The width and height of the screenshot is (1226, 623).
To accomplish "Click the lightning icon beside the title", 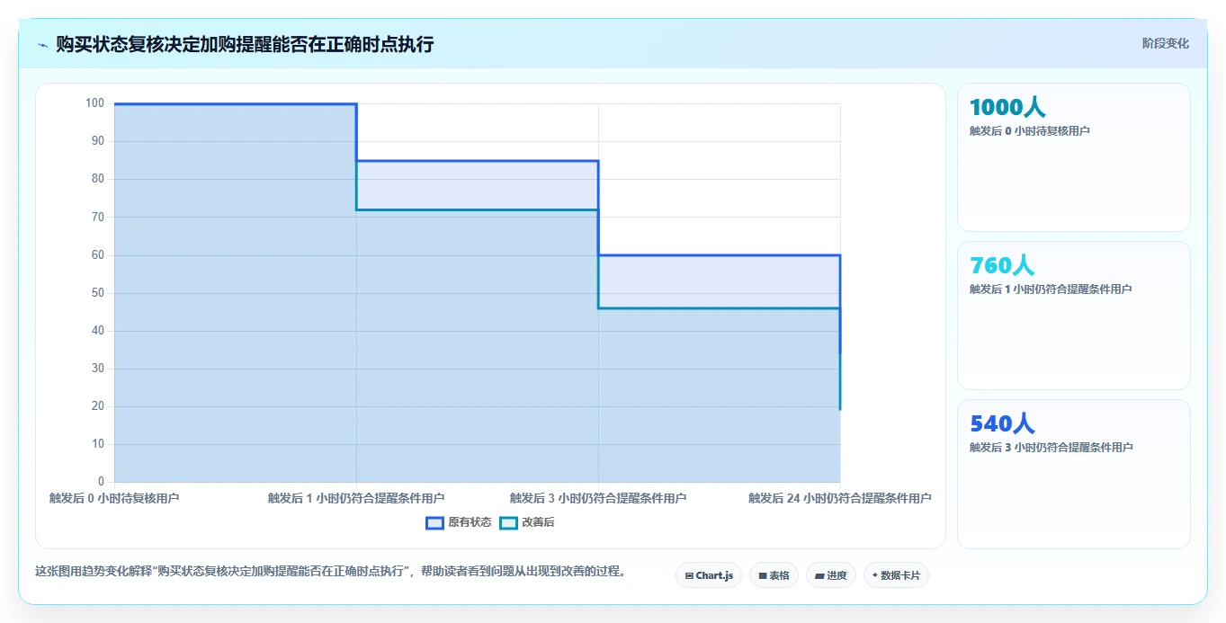I will [43, 44].
